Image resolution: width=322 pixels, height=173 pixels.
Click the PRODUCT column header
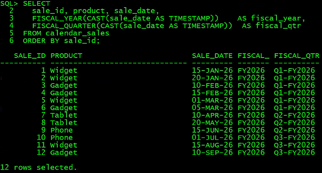tap(66, 56)
